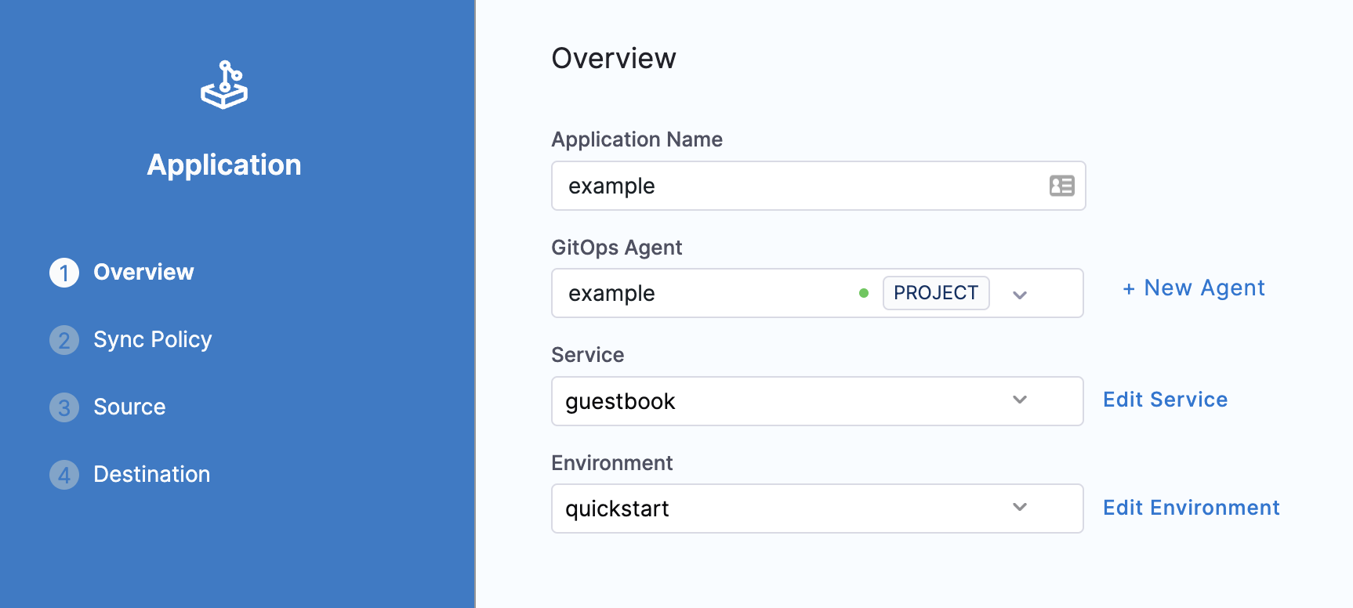Go to the Destination step
1353x608 pixels.
152,474
